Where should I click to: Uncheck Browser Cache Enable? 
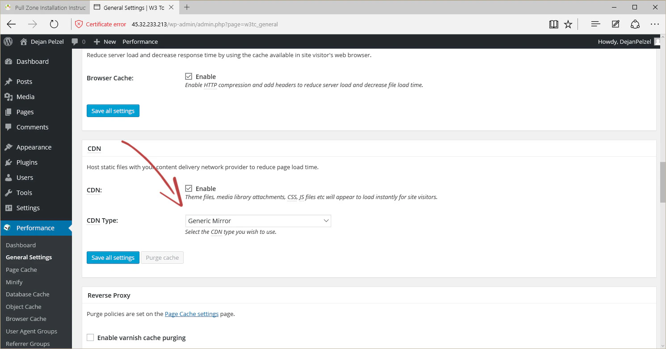click(189, 76)
